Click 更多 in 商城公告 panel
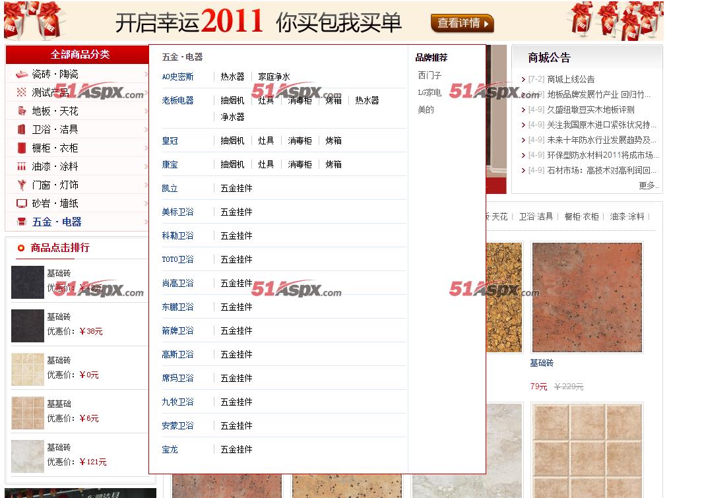Viewport: 702px width, 498px height. pos(649,185)
